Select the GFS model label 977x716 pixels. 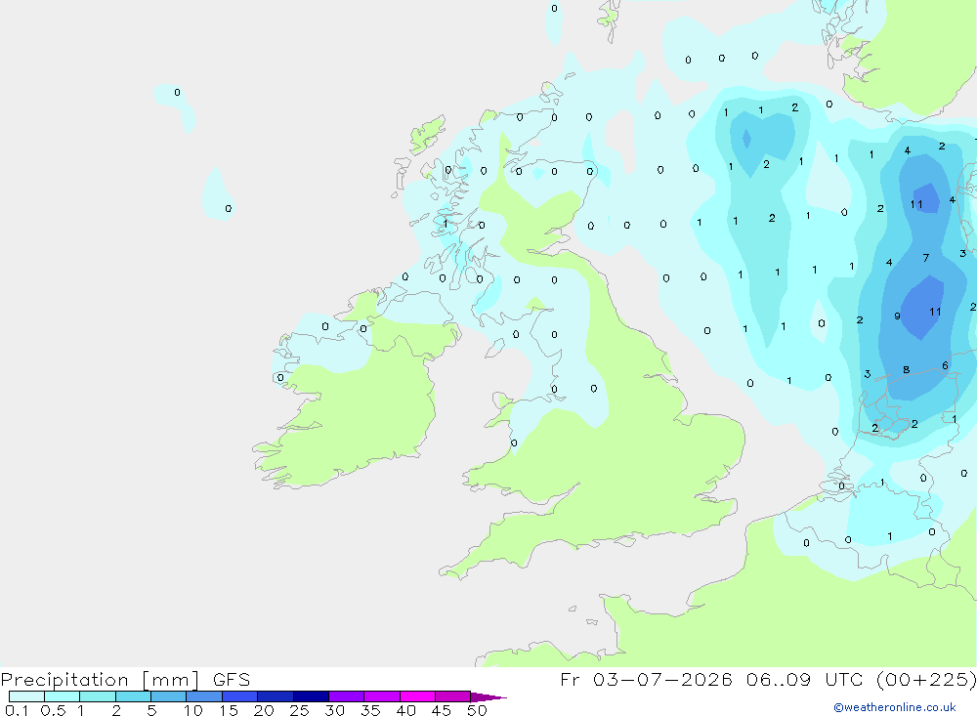point(232,680)
